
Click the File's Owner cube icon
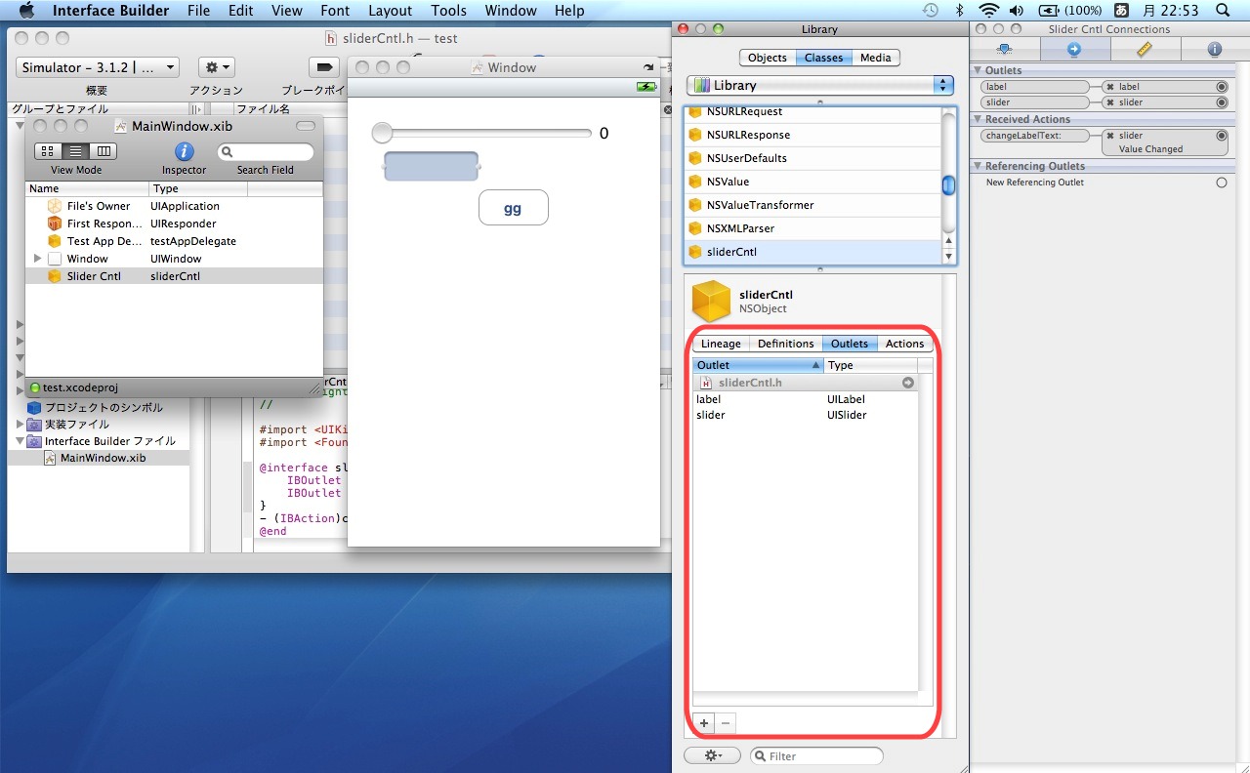coord(55,206)
